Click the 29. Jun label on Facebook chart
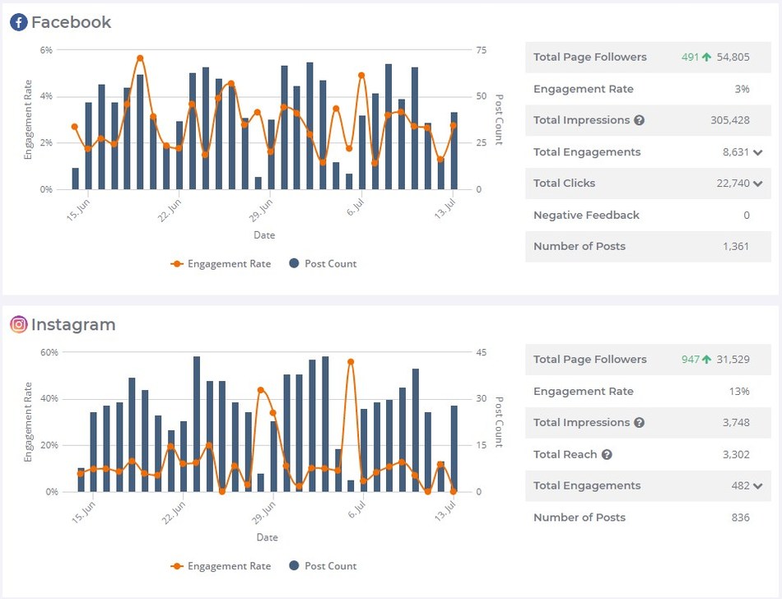This screenshot has width=782, height=599. tap(261, 211)
